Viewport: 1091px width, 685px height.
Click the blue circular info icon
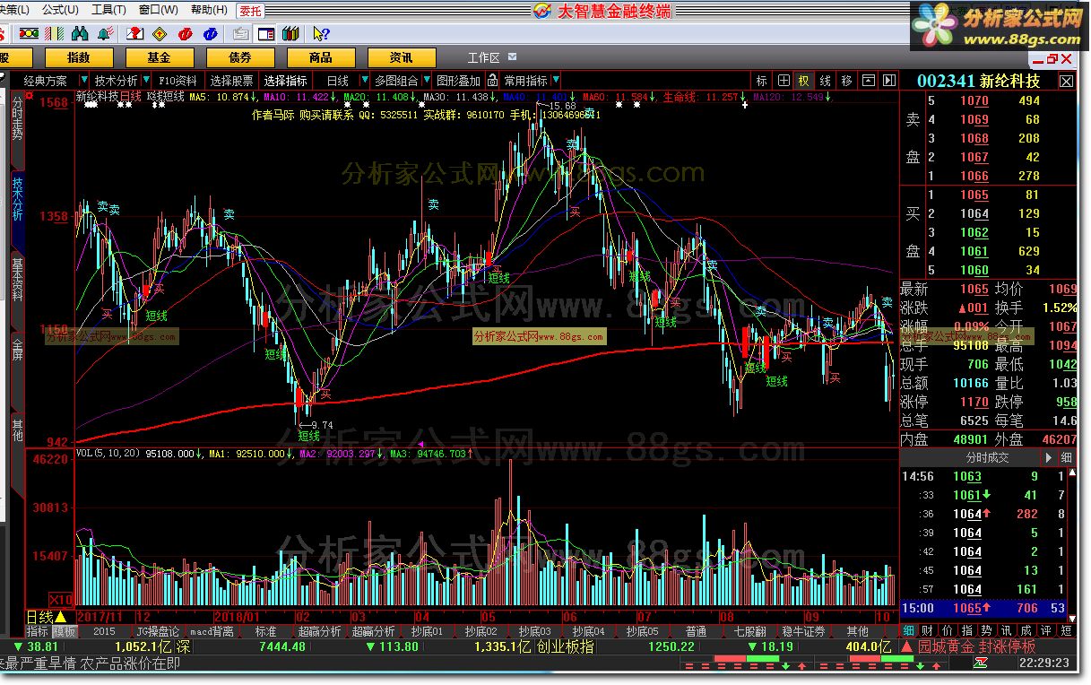click(211, 34)
